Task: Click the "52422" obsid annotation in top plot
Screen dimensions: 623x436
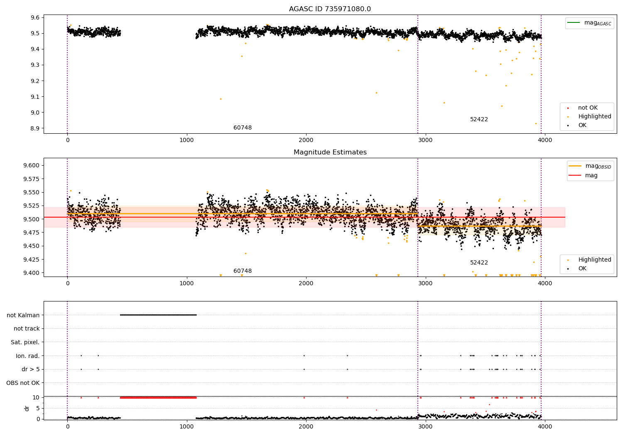Action: (479, 120)
